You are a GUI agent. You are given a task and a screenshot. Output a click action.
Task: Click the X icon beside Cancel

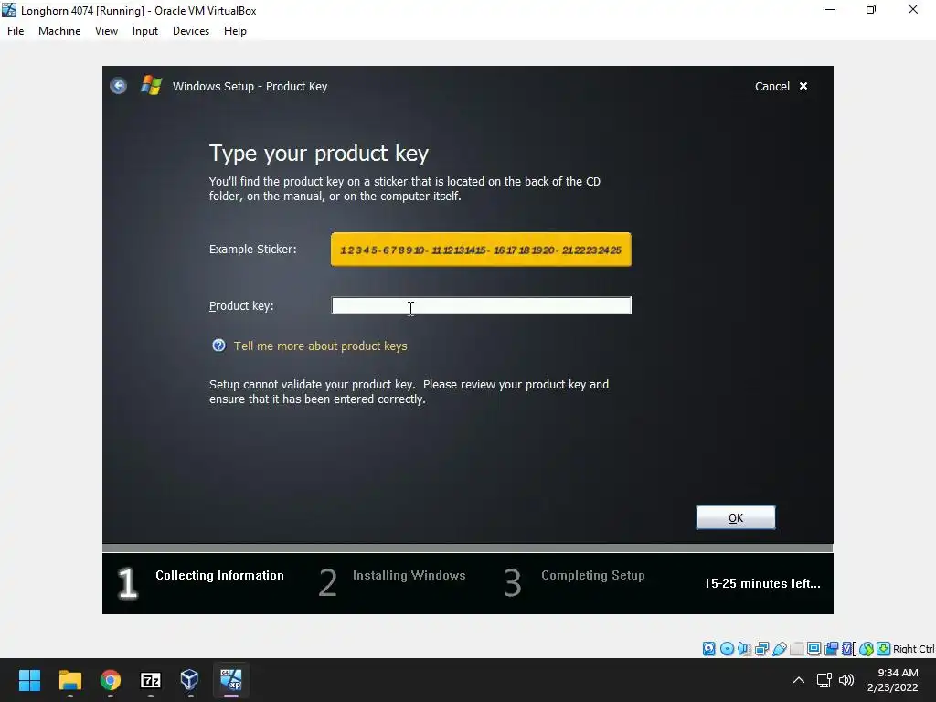(803, 86)
